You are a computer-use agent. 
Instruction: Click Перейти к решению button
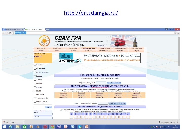pyautogui.click(x=114, y=83)
